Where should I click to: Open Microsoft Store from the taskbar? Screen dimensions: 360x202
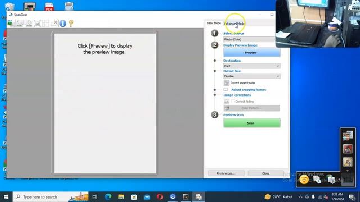[134, 196]
